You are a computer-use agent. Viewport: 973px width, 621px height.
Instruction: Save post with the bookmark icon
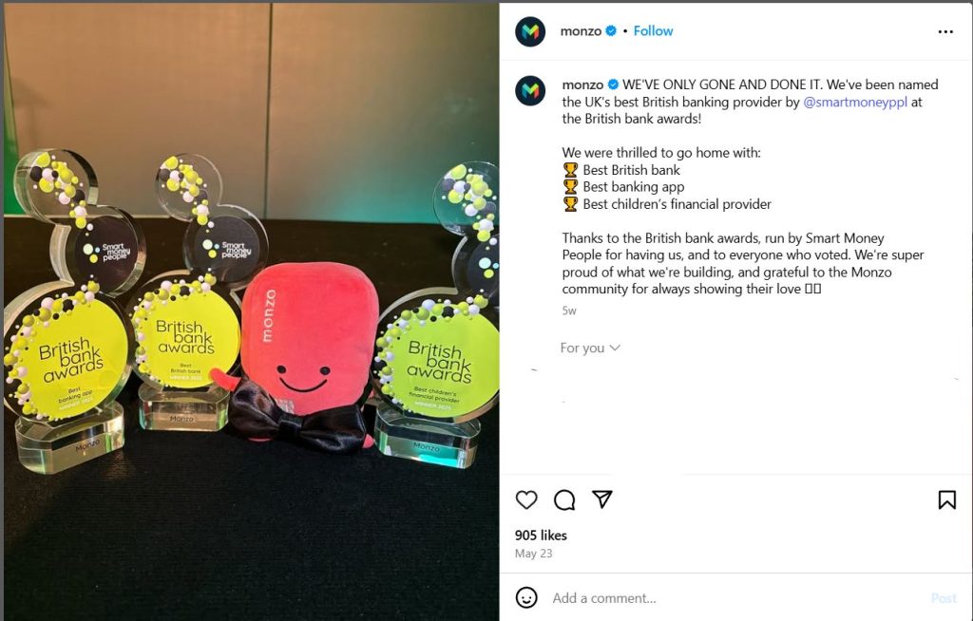(946, 499)
